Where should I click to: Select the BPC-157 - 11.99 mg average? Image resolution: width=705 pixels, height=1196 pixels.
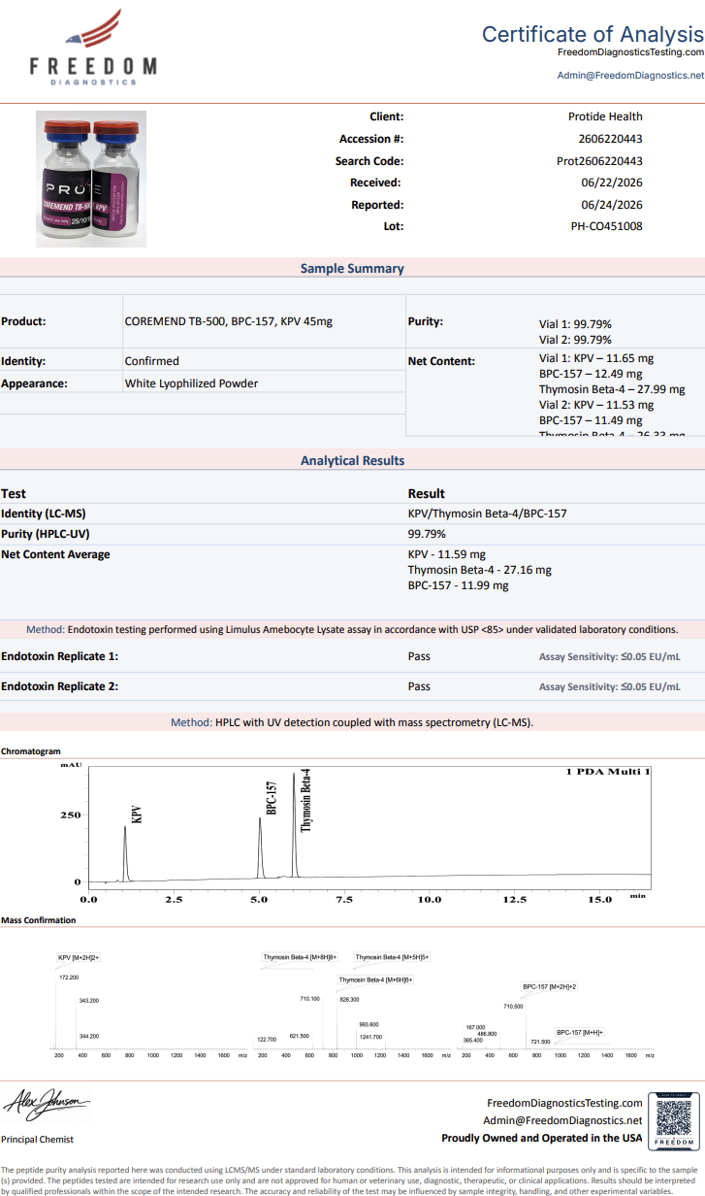pyautogui.click(x=458, y=585)
